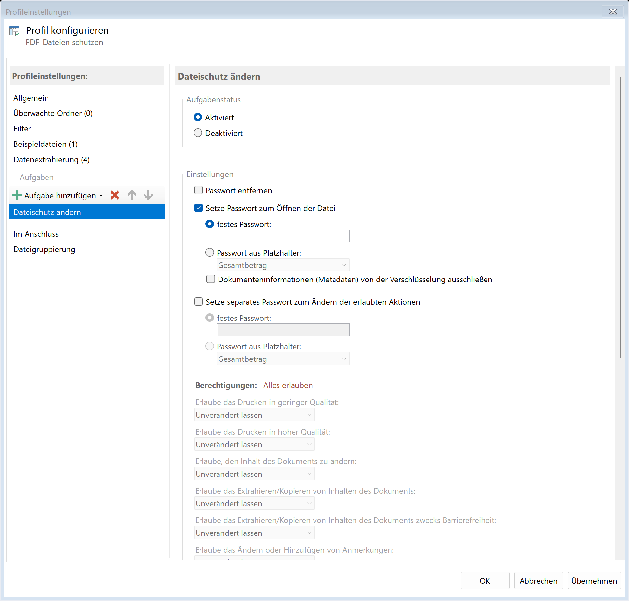
Task: Close the Profileinstellungen dialog window
Action: point(613,12)
